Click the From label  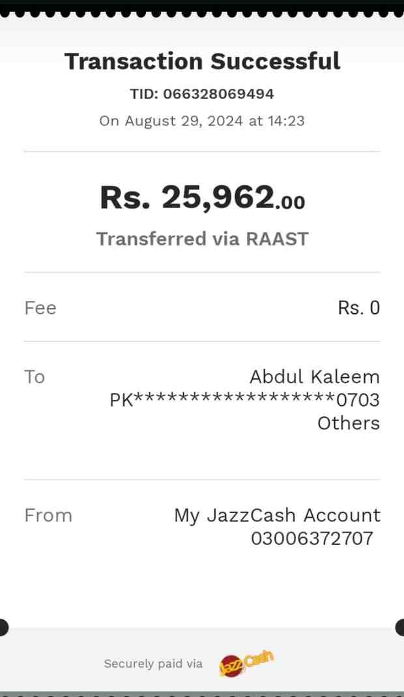tap(48, 516)
